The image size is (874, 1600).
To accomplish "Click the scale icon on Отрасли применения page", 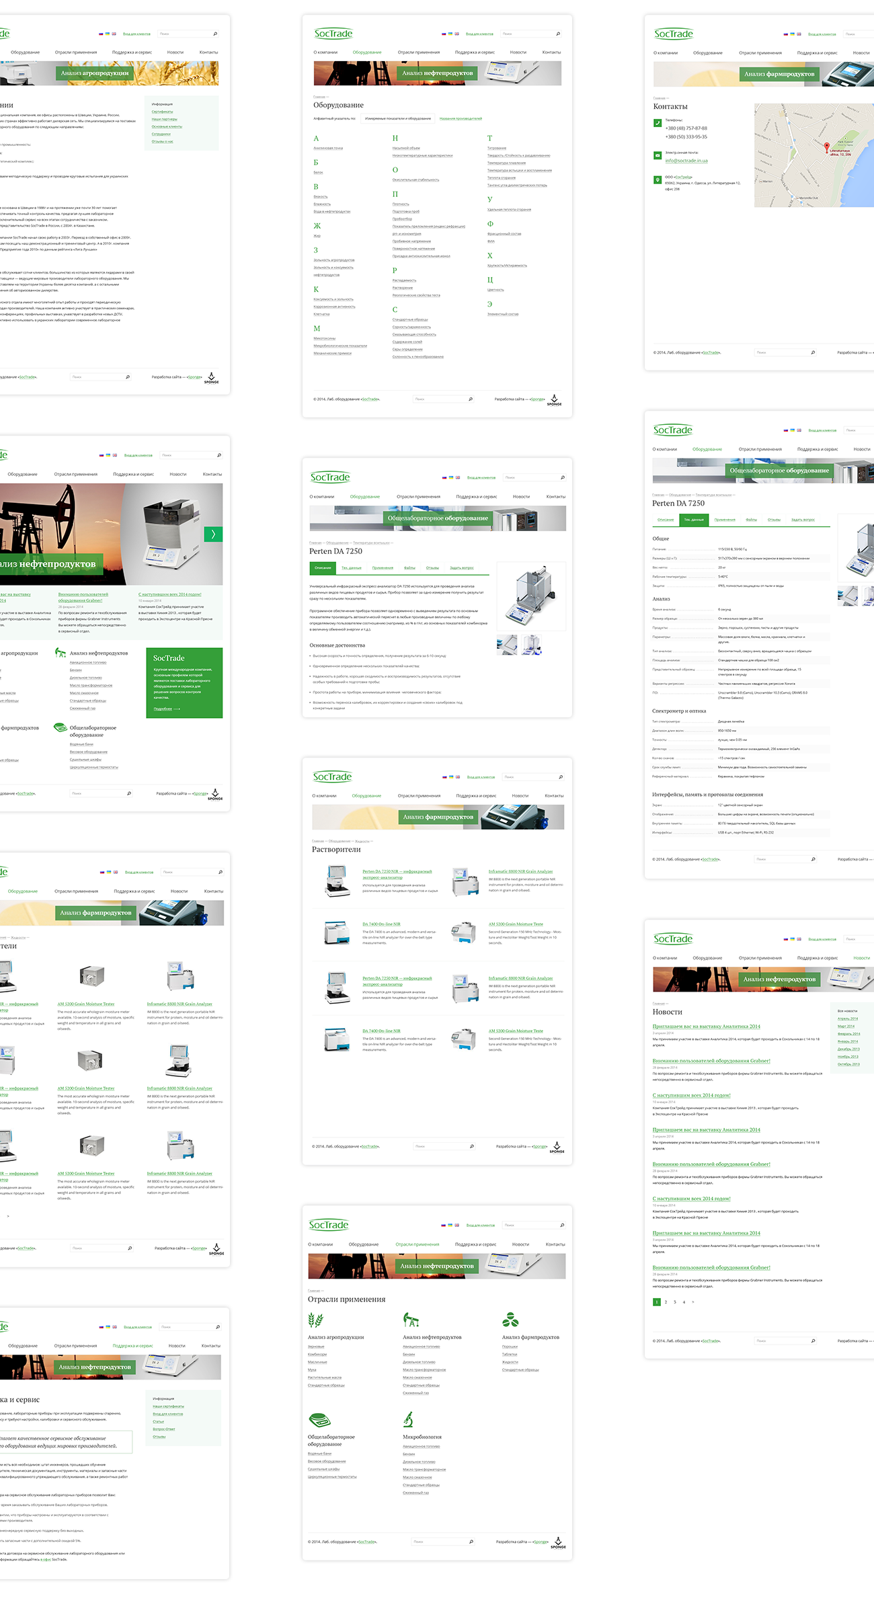I will pos(319,1419).
